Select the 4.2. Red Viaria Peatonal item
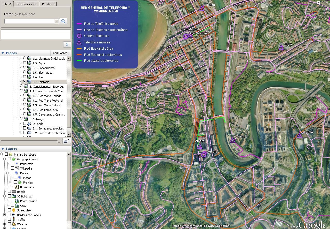 click(x=47, y=101)
